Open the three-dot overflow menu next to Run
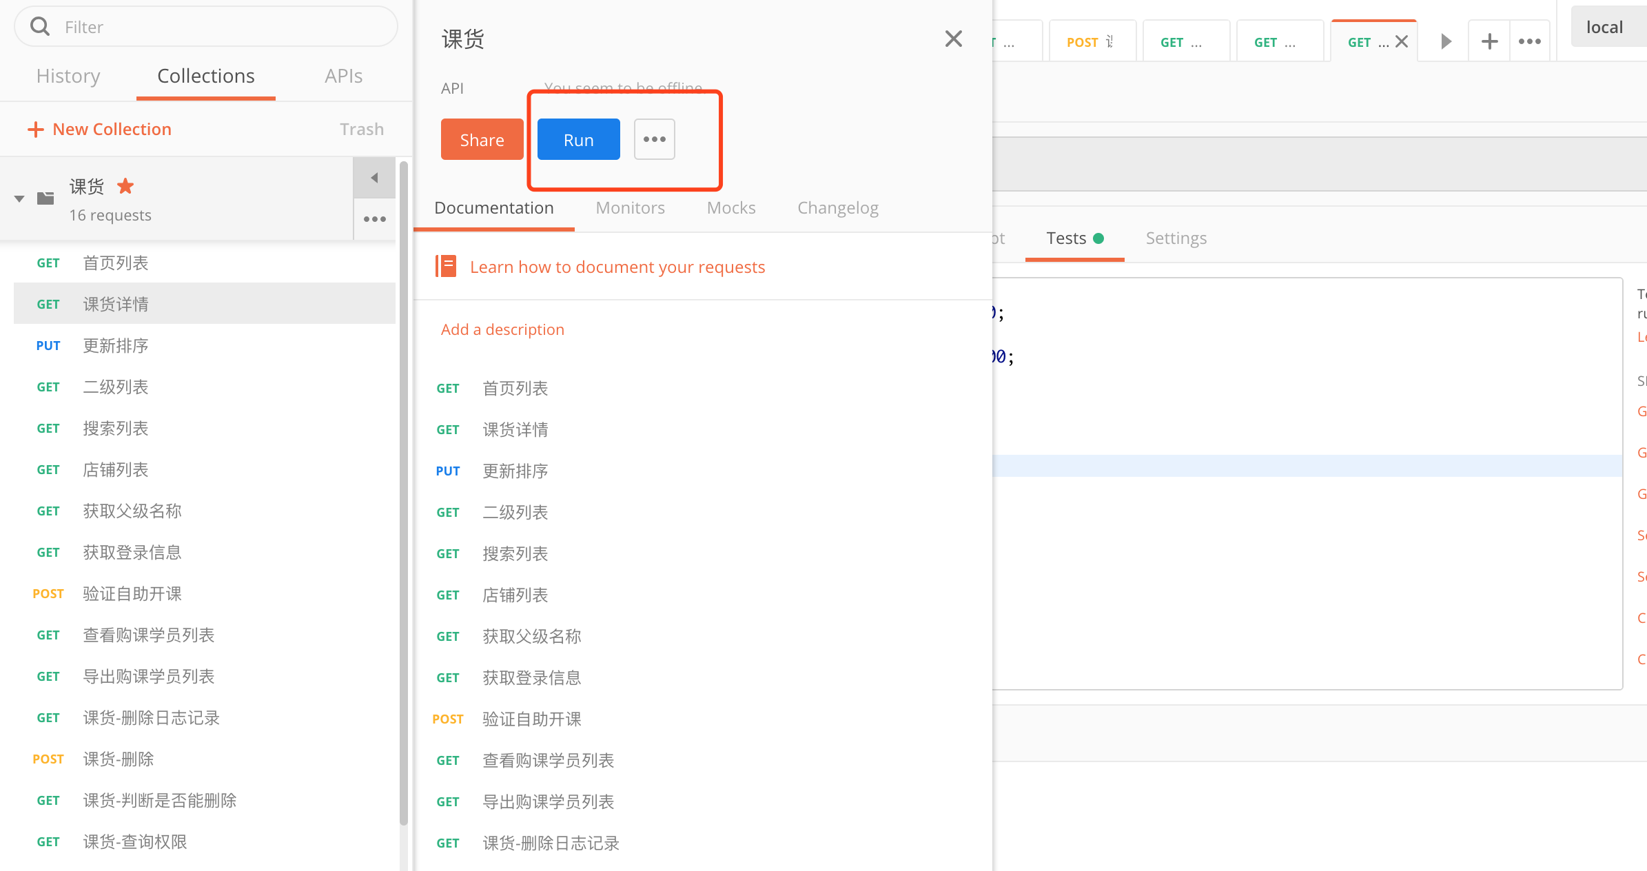The image size is (1647, 871). pos(655,139)
